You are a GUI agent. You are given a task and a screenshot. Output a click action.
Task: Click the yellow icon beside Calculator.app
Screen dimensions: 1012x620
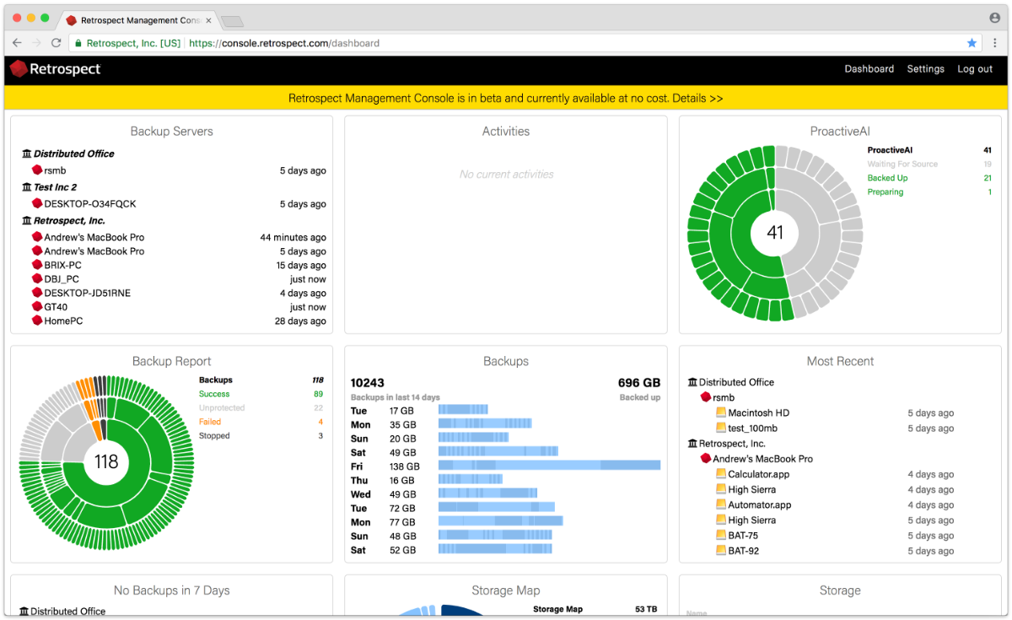pyautogui.click(x=721, y=475)
